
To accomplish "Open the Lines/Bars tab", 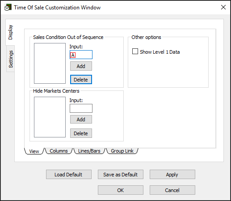I will (x=89, y=151).
